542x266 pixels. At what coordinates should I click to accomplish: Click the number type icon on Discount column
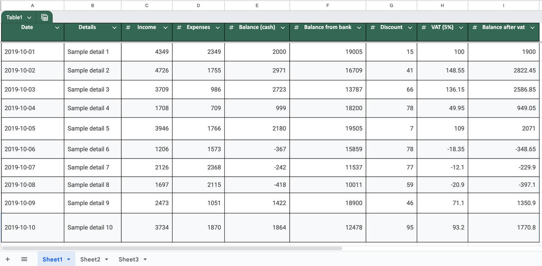[x=373, y=28]
